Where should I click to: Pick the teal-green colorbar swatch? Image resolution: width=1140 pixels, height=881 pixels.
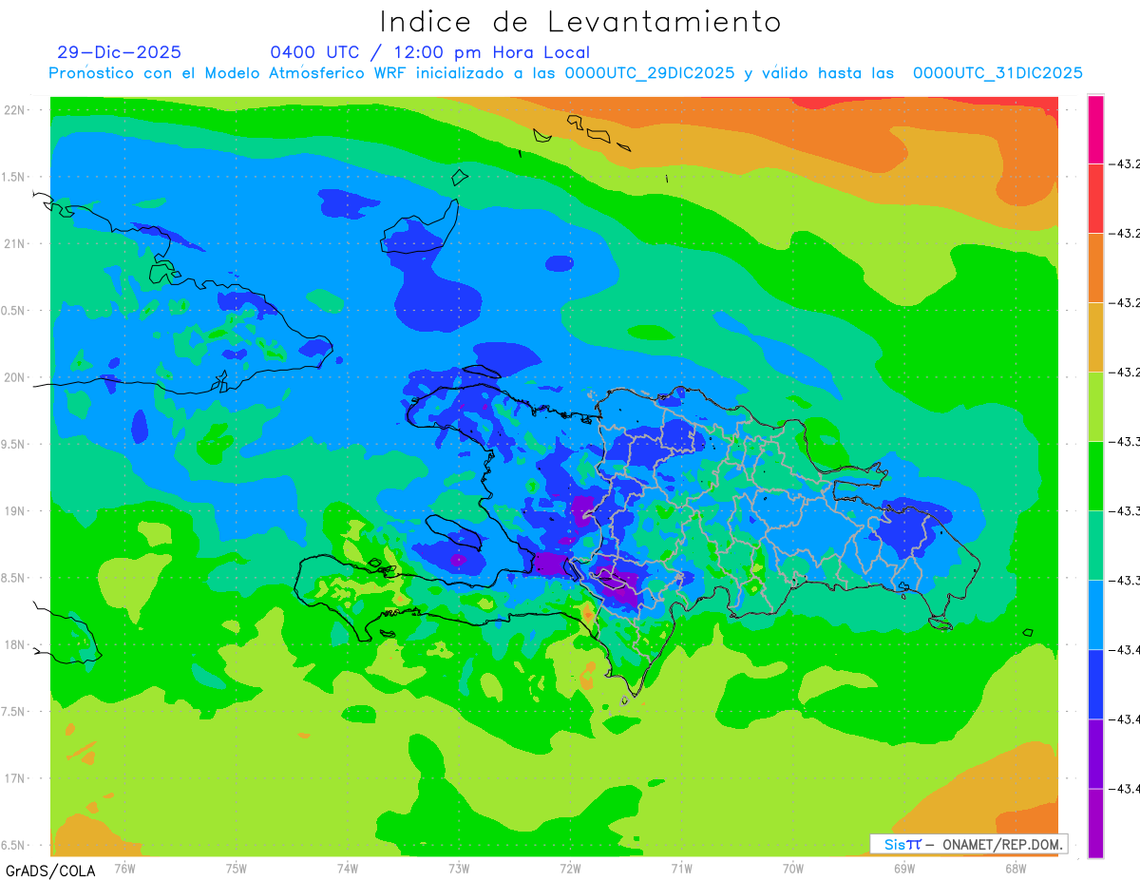[x=1095, y=546]
